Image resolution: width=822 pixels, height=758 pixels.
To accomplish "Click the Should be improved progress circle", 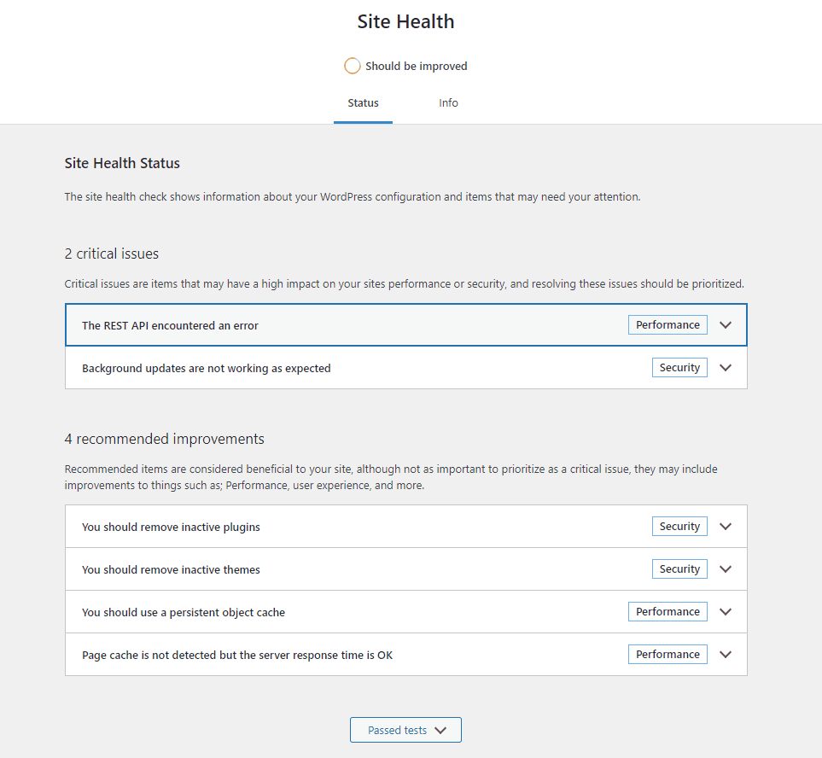I will point(353,65).
